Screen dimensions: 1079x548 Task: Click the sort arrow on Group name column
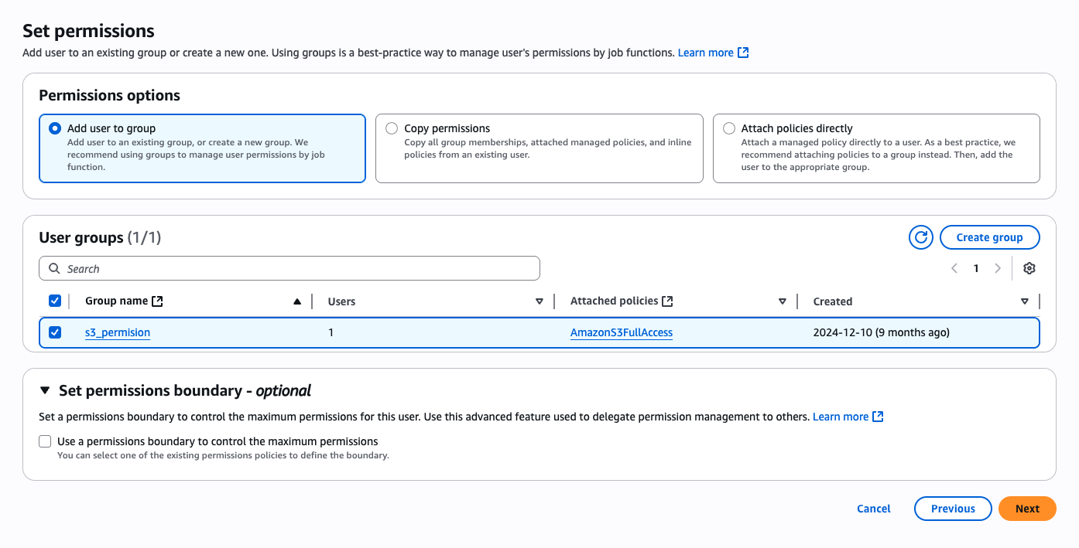(297, 301)
